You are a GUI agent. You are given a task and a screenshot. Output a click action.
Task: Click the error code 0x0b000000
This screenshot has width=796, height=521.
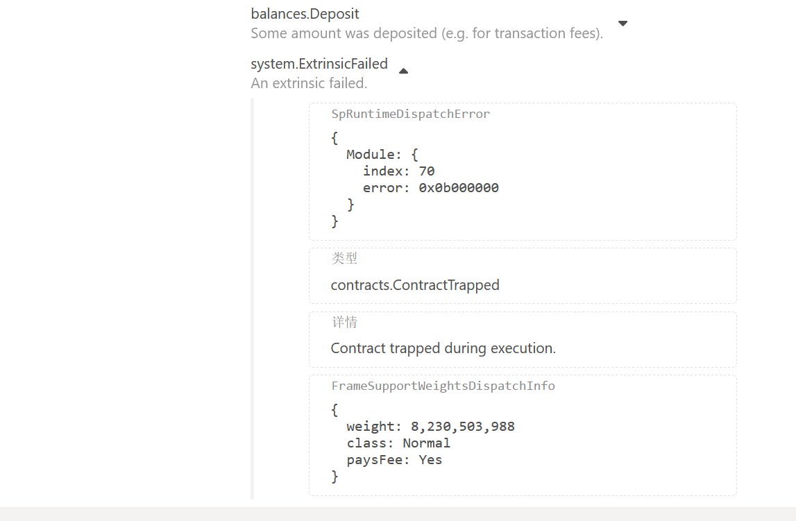pyautogui.click(x=458, y=188)
